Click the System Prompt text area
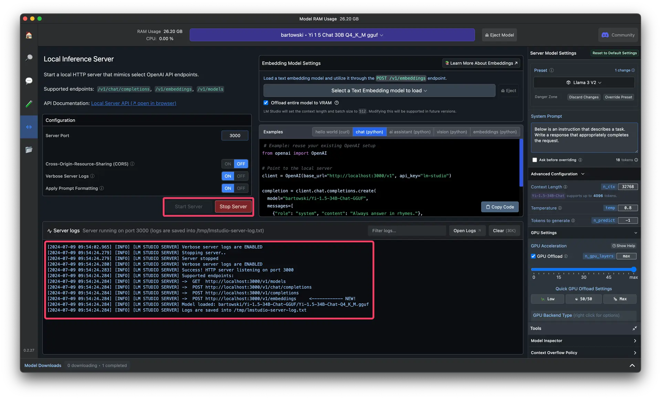The height and width of the screenshot is (399, 661). click(x=584, y=138)
